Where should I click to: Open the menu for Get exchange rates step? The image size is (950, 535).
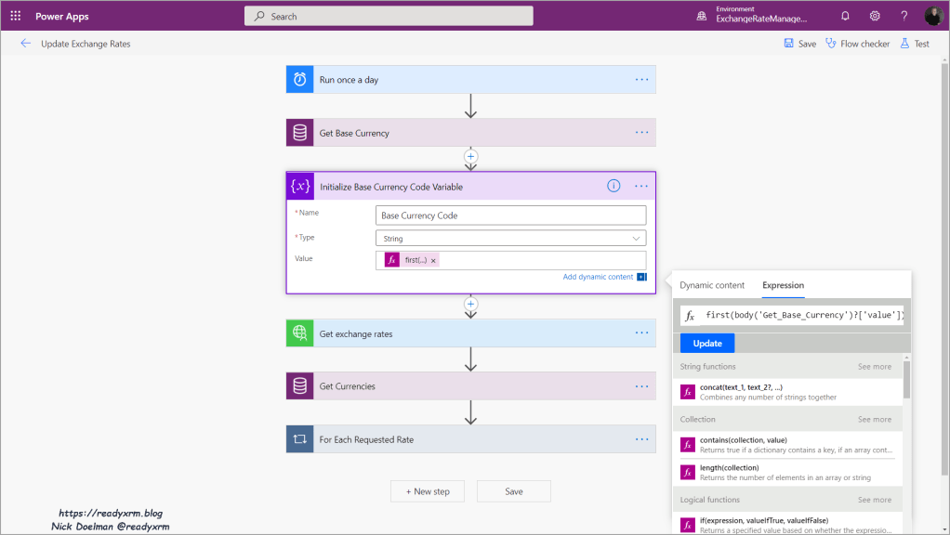[641, 333]
